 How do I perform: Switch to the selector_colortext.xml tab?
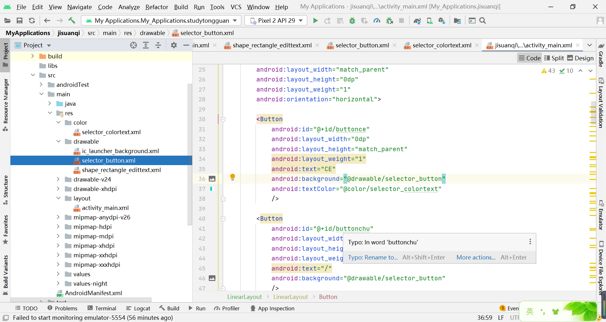point(442,45)
